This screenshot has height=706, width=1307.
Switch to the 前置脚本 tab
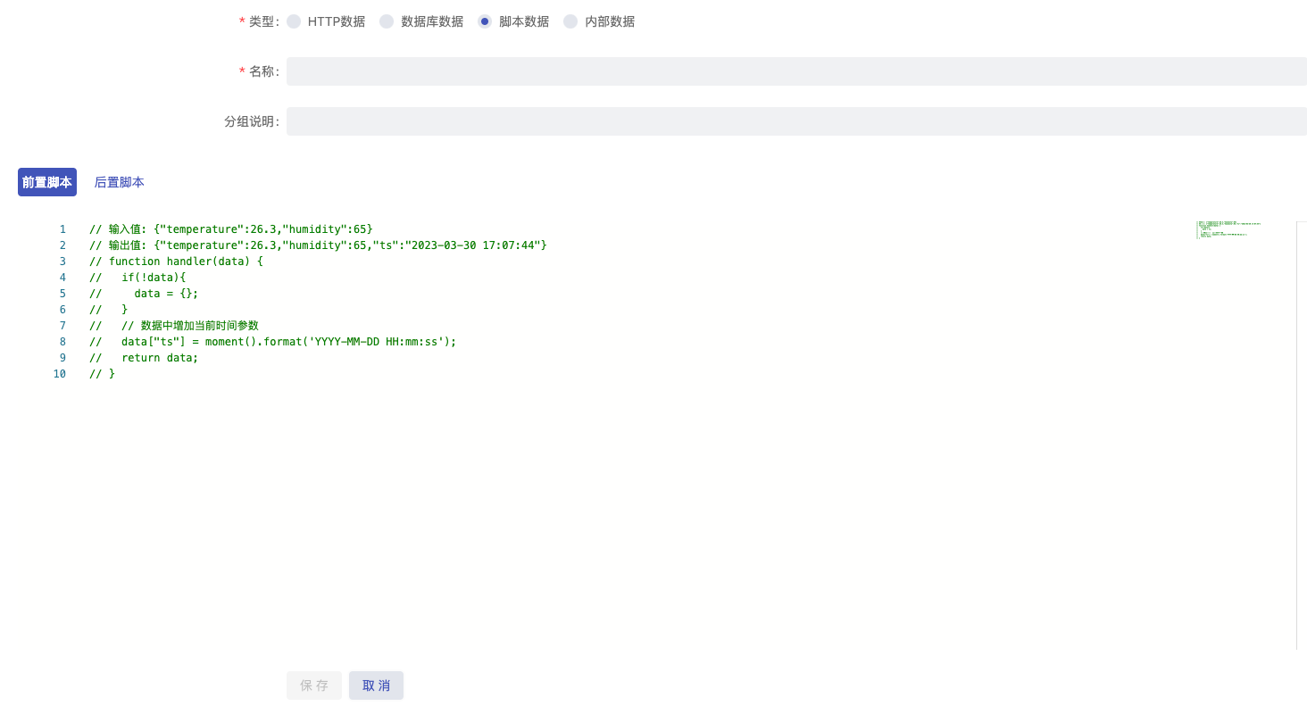click(47, 182)
